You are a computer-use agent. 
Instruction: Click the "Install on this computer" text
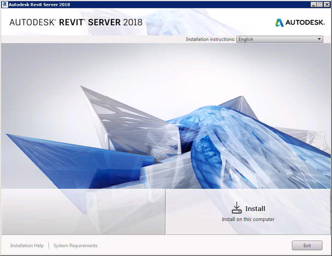pos(248,219)
